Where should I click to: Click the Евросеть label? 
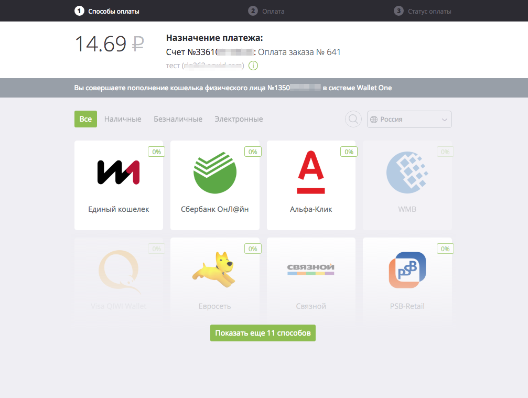(215, 306)
